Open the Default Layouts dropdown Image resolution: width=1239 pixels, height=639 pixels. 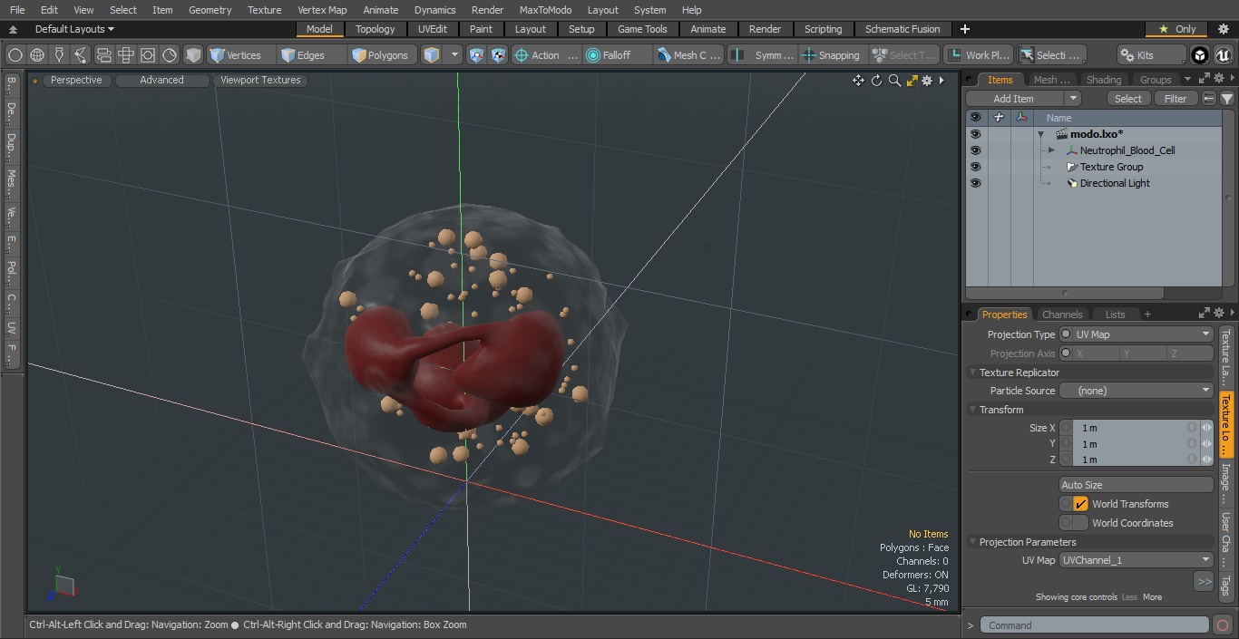coord(74,29)
